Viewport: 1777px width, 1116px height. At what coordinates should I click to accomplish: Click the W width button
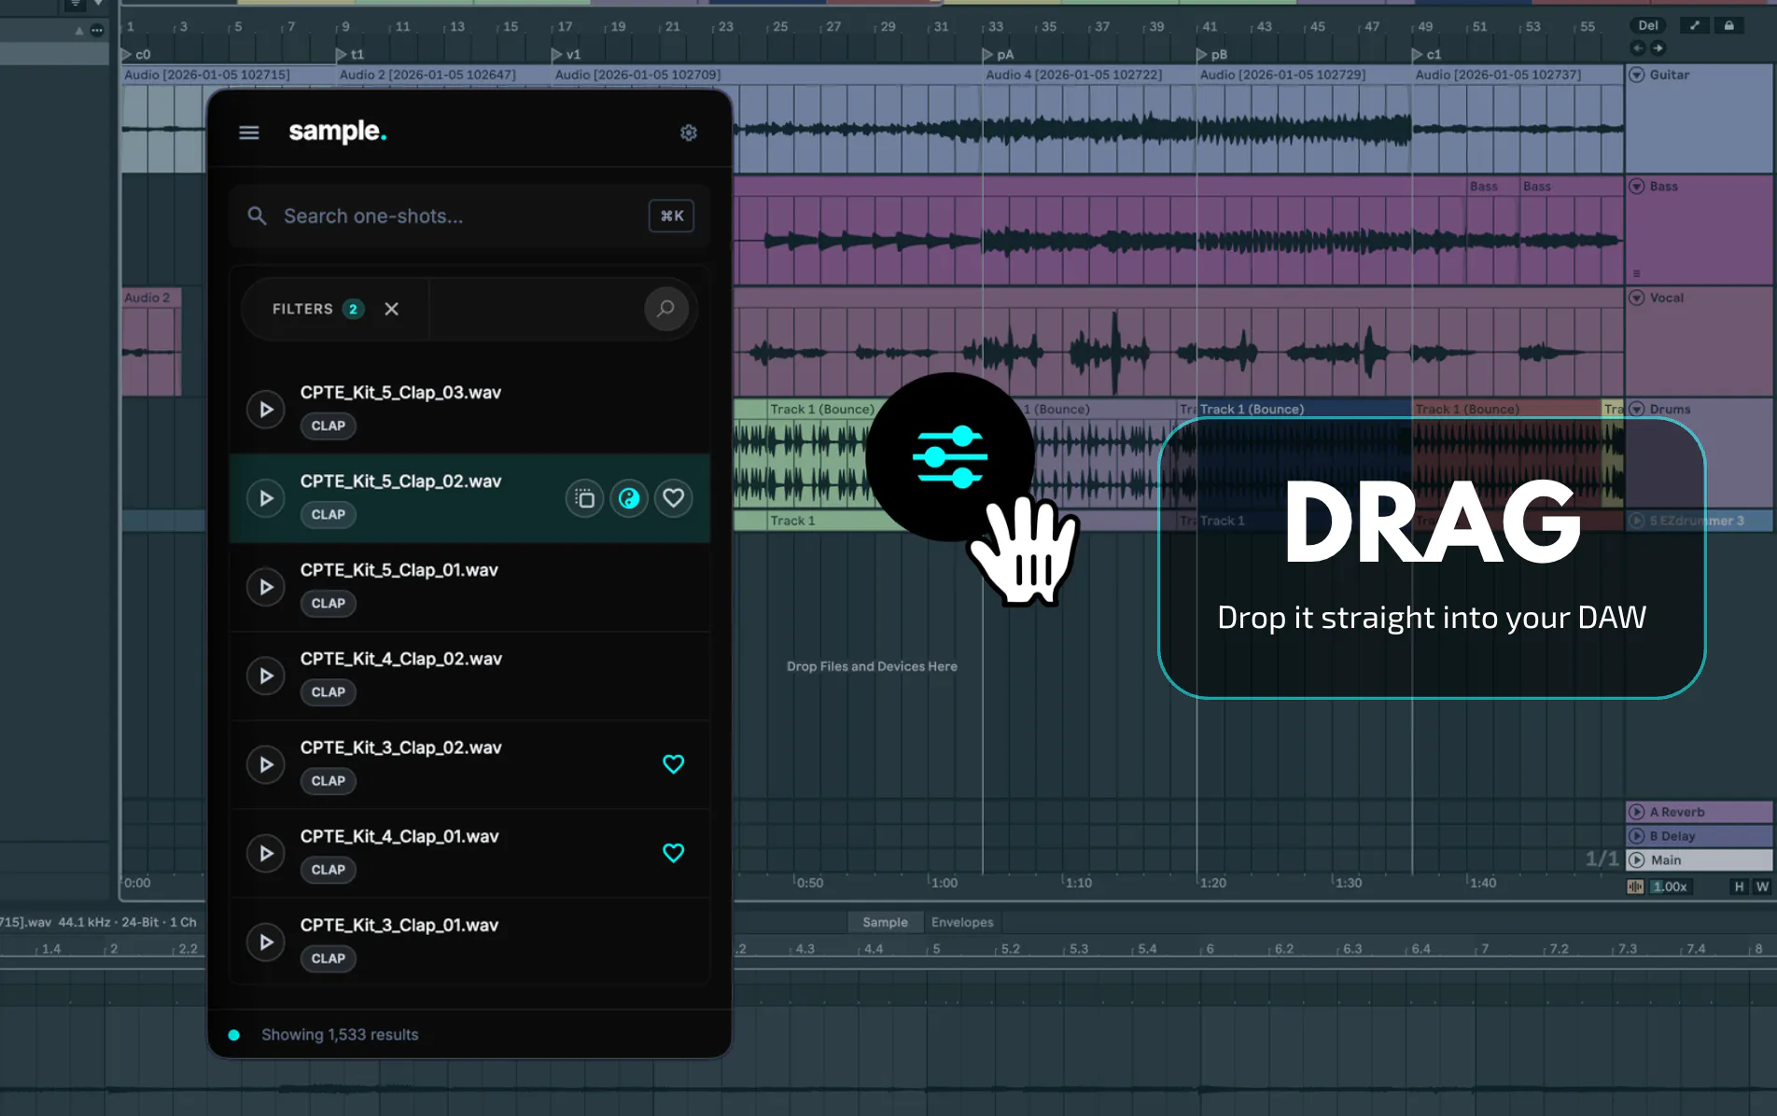click(x=1762, y=886)
